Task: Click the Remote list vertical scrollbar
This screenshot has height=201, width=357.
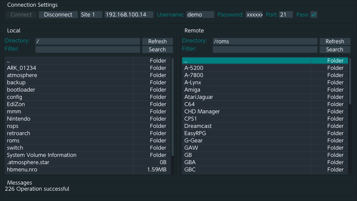Action: pyautogui.click(x=350, y=81)
